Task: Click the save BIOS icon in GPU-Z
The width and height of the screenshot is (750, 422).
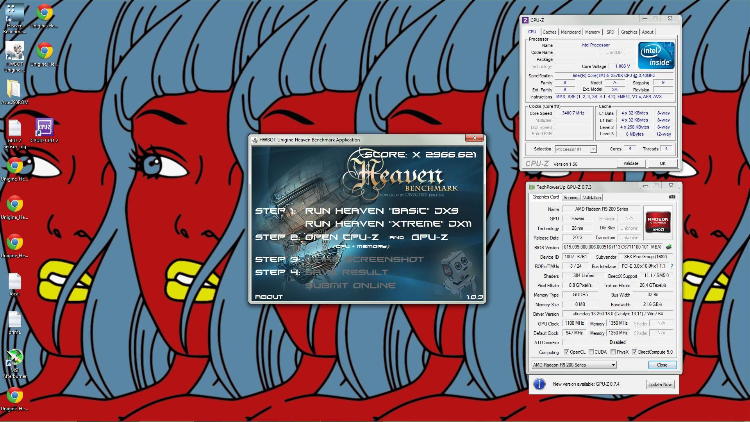Action: coord(669,247)
